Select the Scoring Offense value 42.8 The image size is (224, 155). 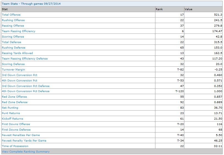pyautogui.click(x=219, y=36)
